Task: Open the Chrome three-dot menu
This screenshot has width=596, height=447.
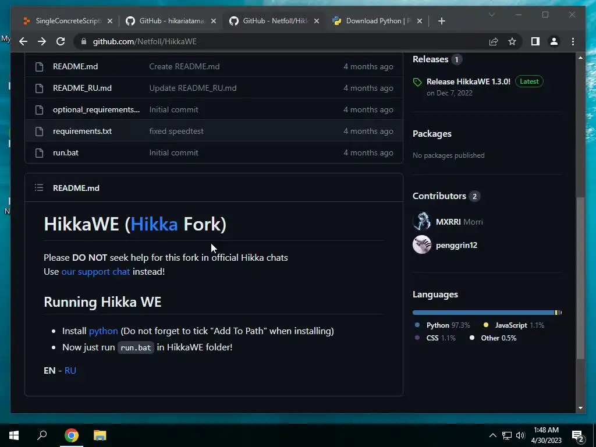Action: point(573,41)
